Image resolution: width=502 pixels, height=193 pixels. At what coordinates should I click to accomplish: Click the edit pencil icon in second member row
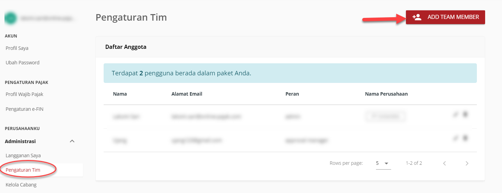coord(456,138)
